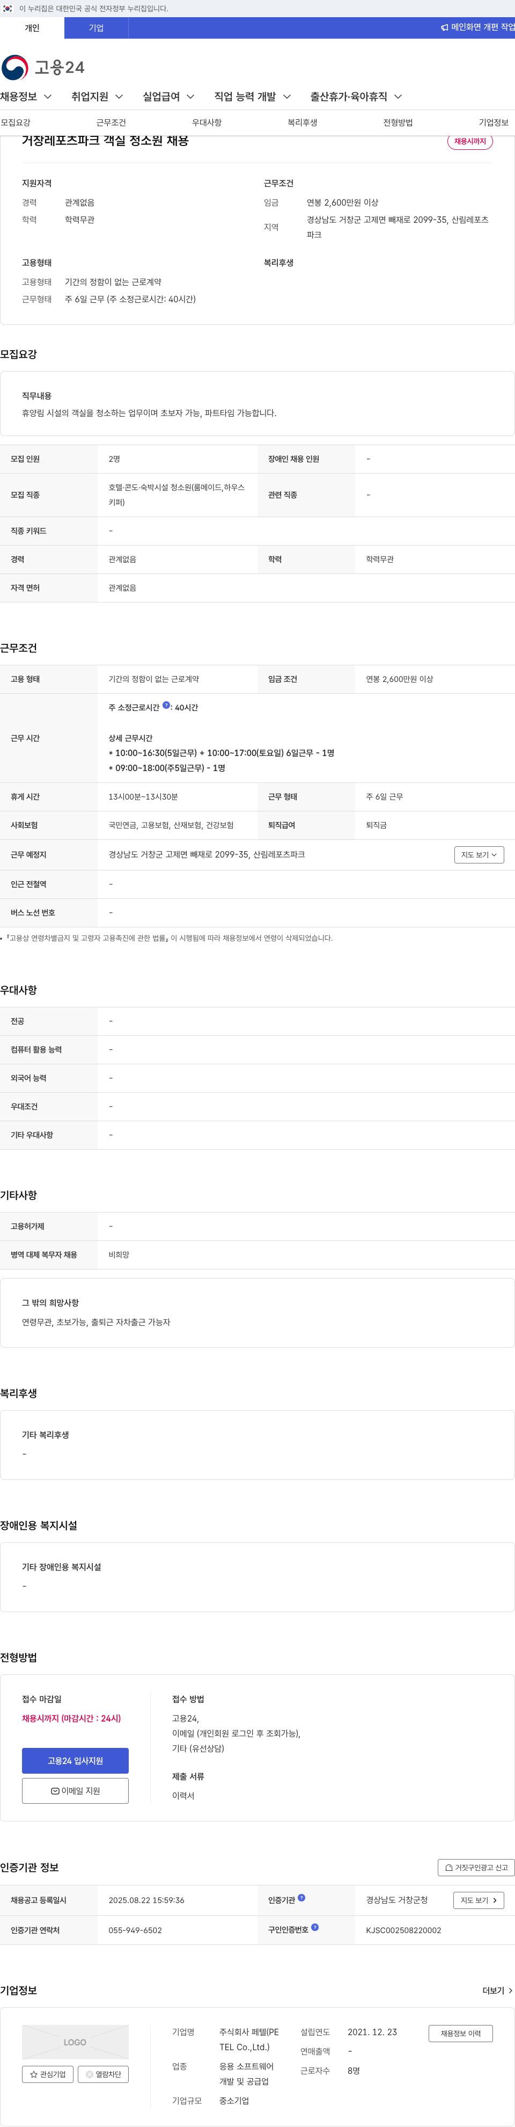
Task: Click 근로자수 value 8명
Action: (x=353, y=2071)
